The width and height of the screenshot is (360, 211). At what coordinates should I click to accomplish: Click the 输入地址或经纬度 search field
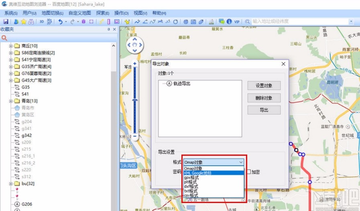(300, 22)
